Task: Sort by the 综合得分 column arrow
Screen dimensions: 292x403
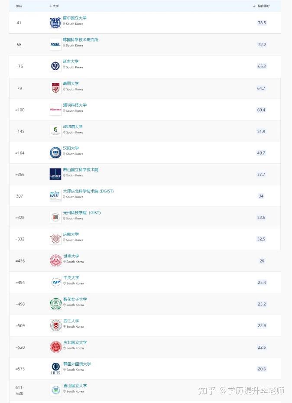Action: 254,6
